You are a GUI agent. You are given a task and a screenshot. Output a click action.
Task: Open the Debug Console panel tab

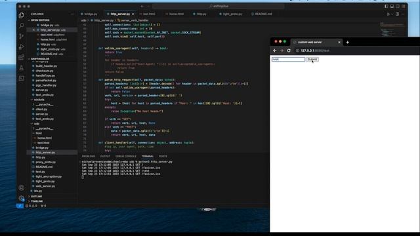126,156
